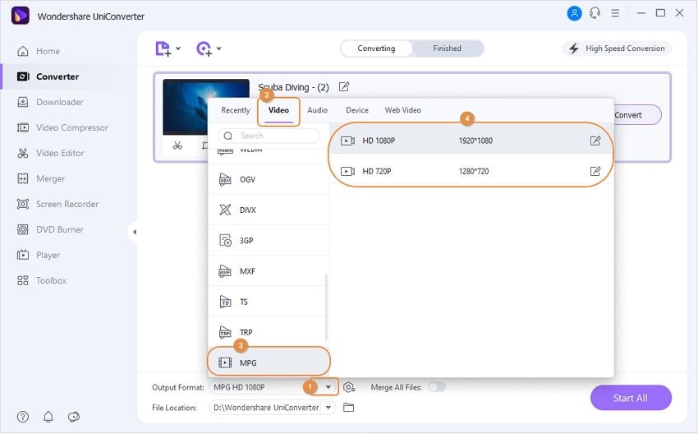Screen dimensions: 698x434
Task: Open the Output Format dropdown
Action: coord(328,387)
